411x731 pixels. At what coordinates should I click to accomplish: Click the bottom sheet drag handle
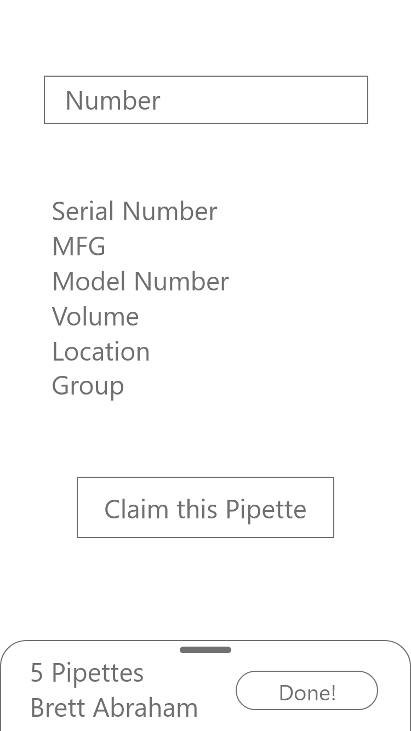point(206,650)
